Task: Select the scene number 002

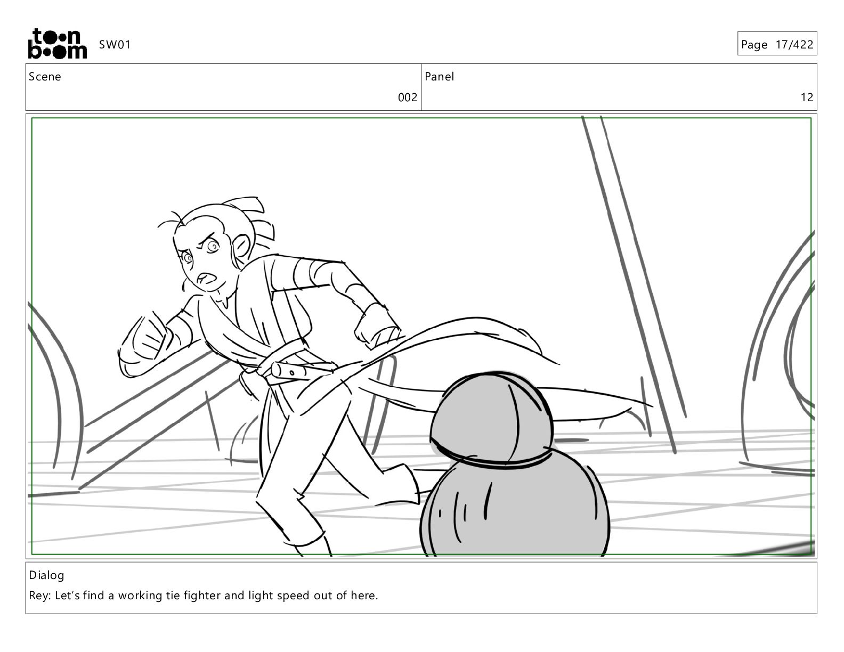Action: click(x=408, y=97)
